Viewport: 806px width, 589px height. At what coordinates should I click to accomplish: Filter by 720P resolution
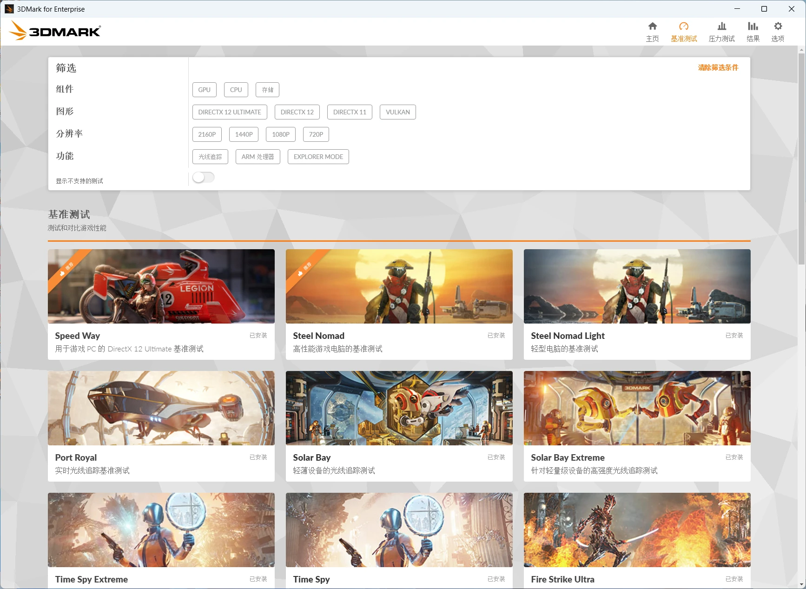tap(316, 134)
